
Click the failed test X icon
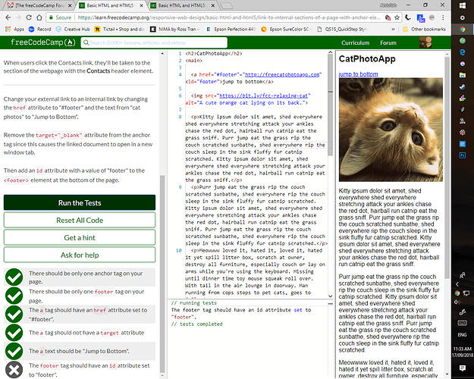(14, 369)
